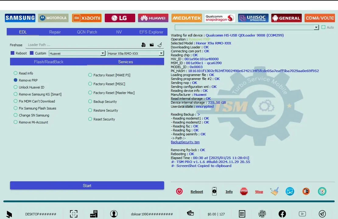Open the Xiaomi brand module
This screenshot has height=219, width=338.
[x=87, y=18]
